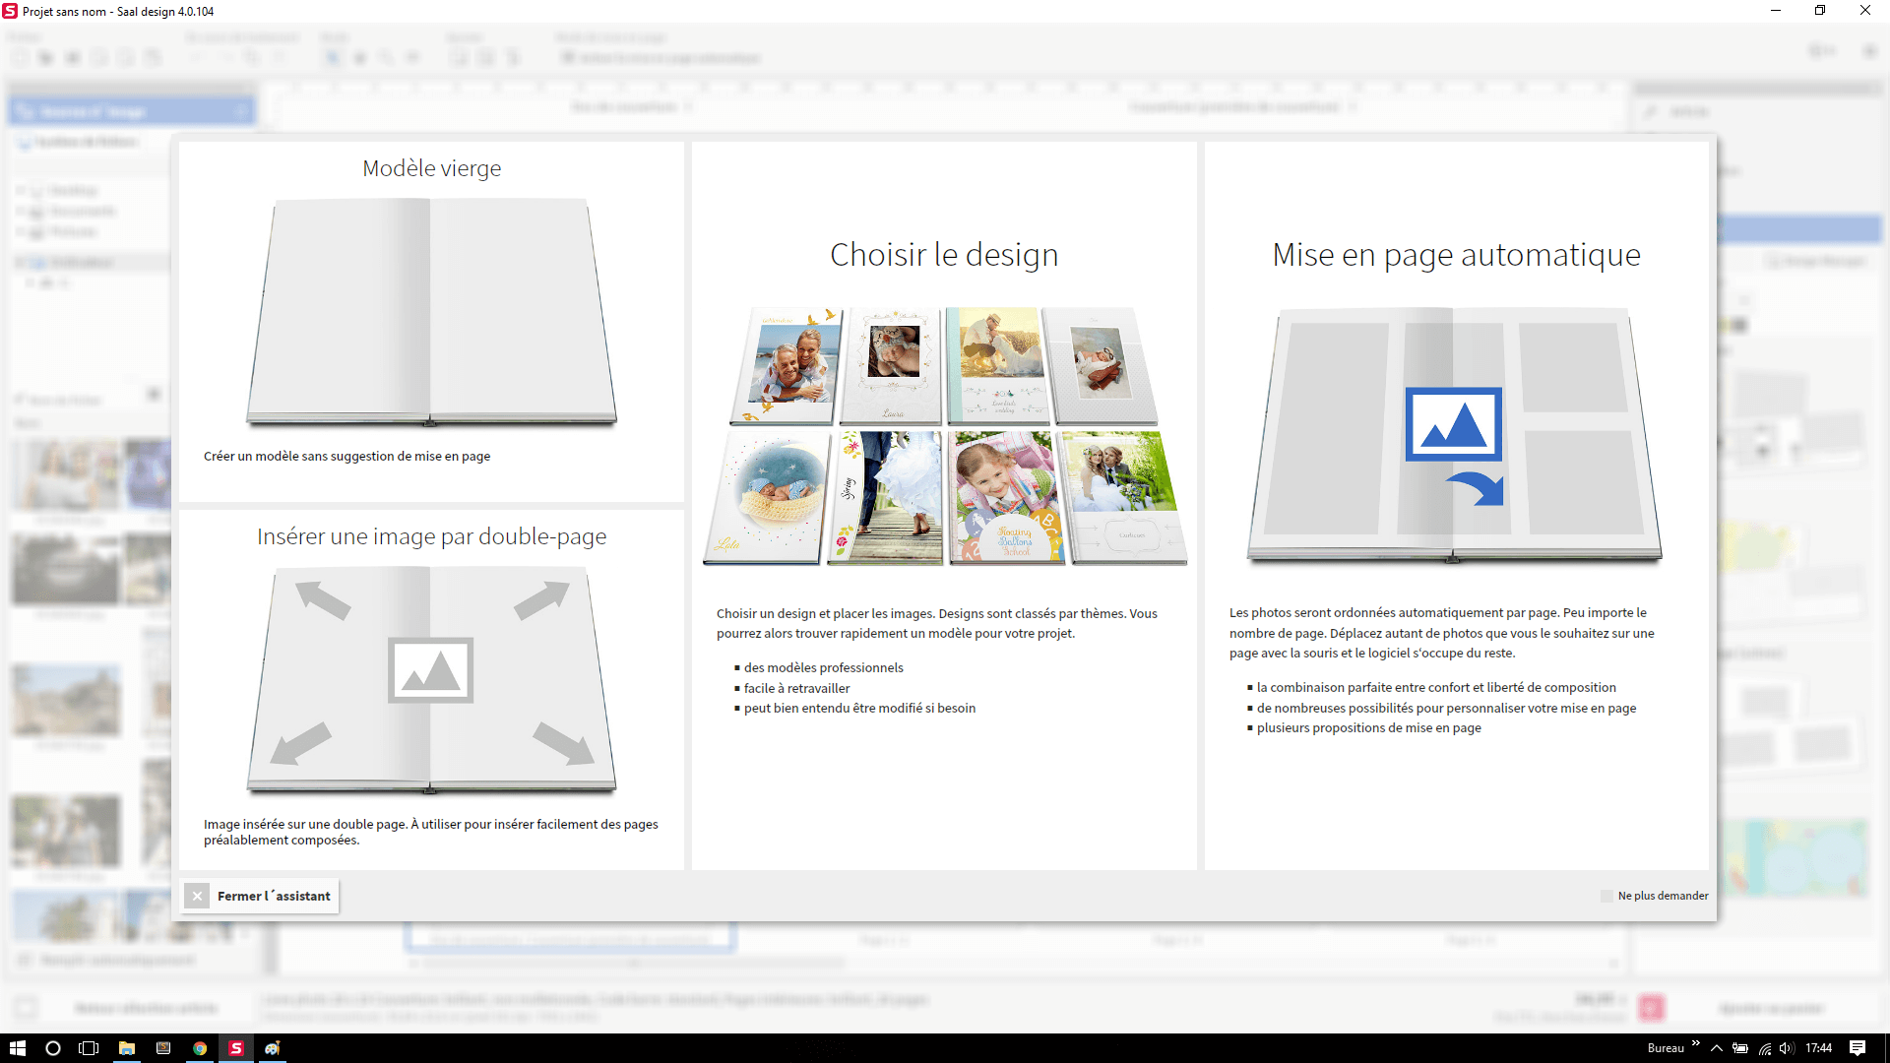Enable the Ne plus demander checkbox
This screenshot has height=1063, width=1890.
1606,896
